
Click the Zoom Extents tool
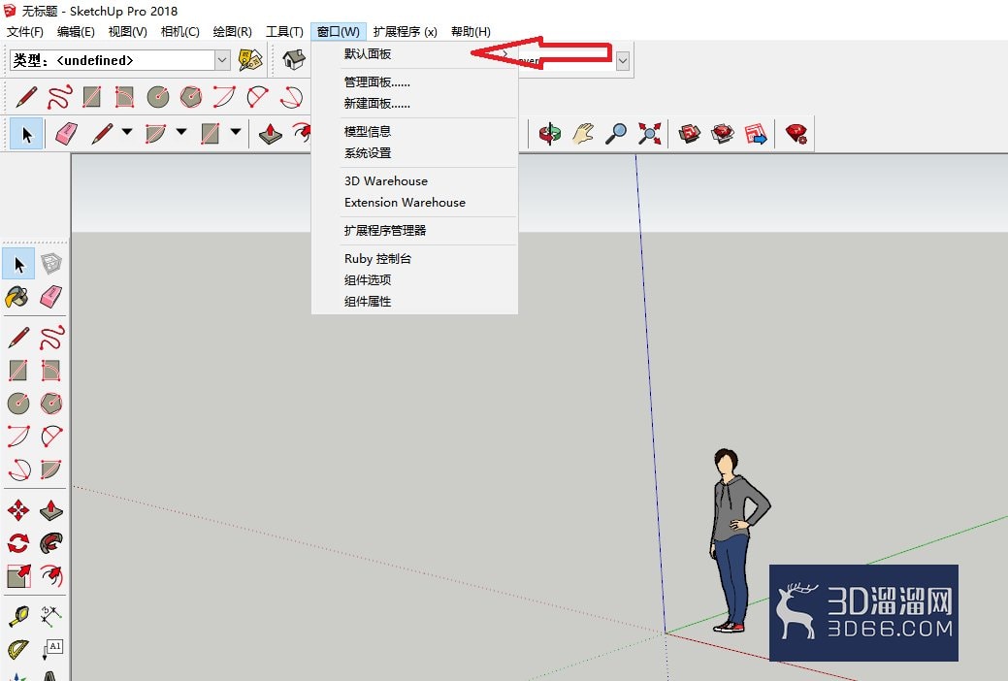(649, 134)
